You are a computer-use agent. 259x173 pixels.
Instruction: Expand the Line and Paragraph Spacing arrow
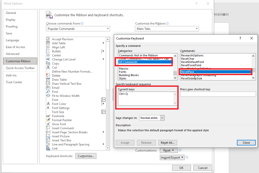pos(103,144)
